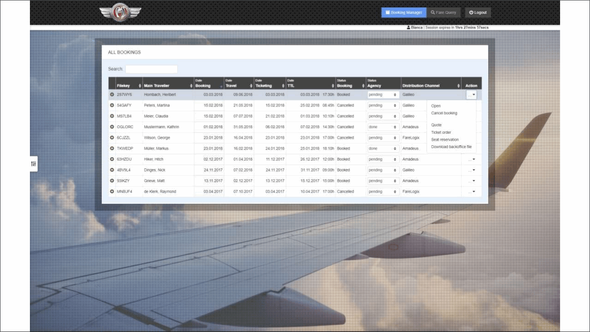Click in the Search input field
This screenshot has width=590, height=332.
(x=151, y=69)
